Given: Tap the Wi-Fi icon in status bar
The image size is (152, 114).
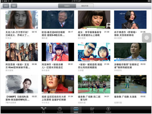Looking at the screenshot, I should pos(12,1).
